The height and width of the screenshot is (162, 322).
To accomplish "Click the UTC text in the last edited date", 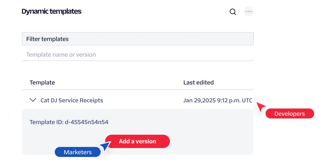I will click(x=247, y=100).
